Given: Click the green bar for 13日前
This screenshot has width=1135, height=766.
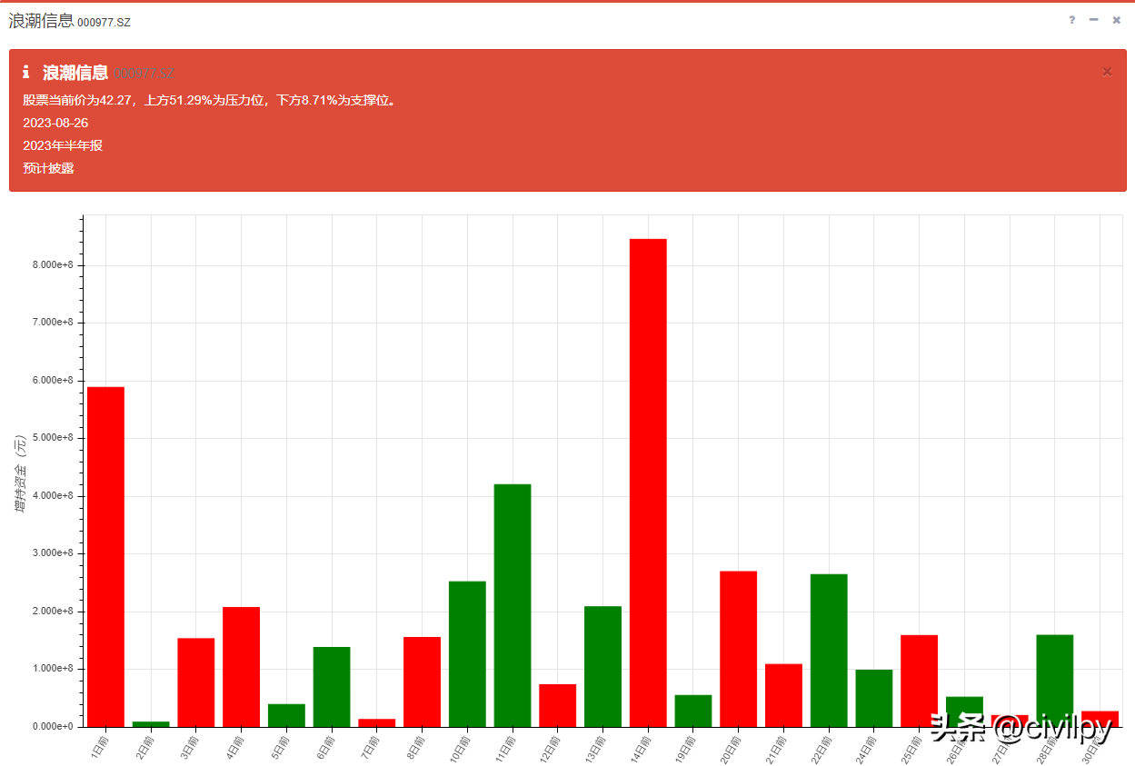Looking at the screenshot, I should (603, 666).
